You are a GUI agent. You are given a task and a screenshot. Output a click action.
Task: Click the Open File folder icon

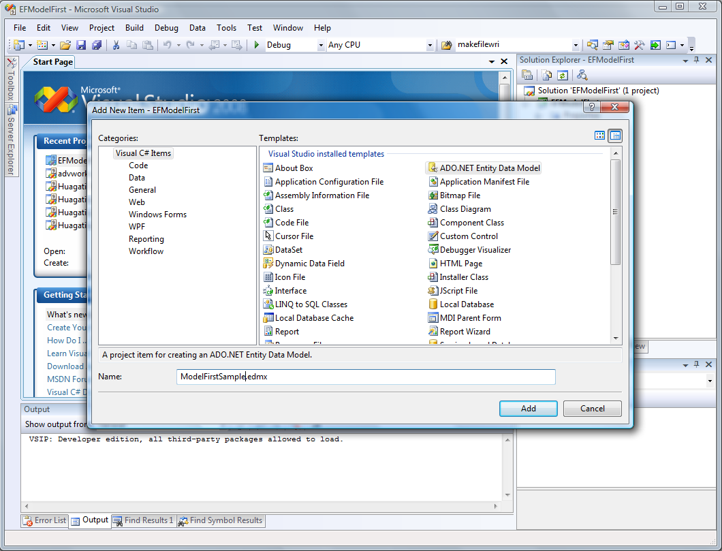point(65,45)
